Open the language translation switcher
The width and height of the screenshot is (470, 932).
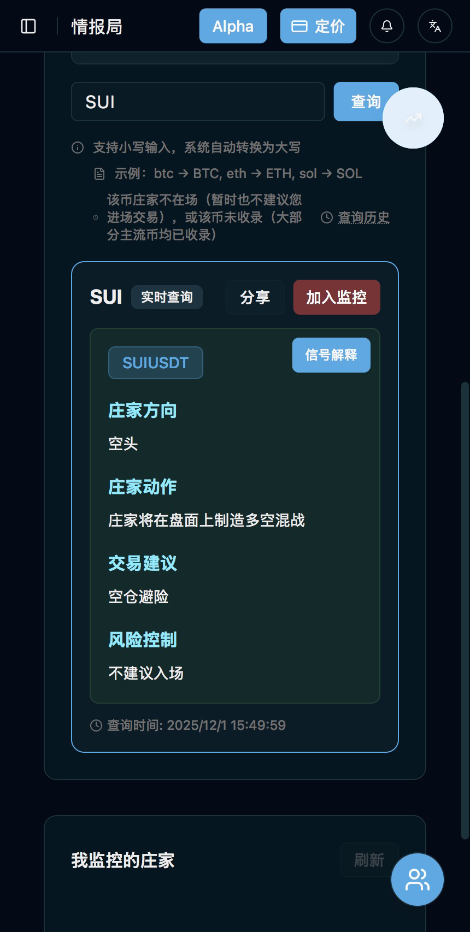click(x=435, y=26)
